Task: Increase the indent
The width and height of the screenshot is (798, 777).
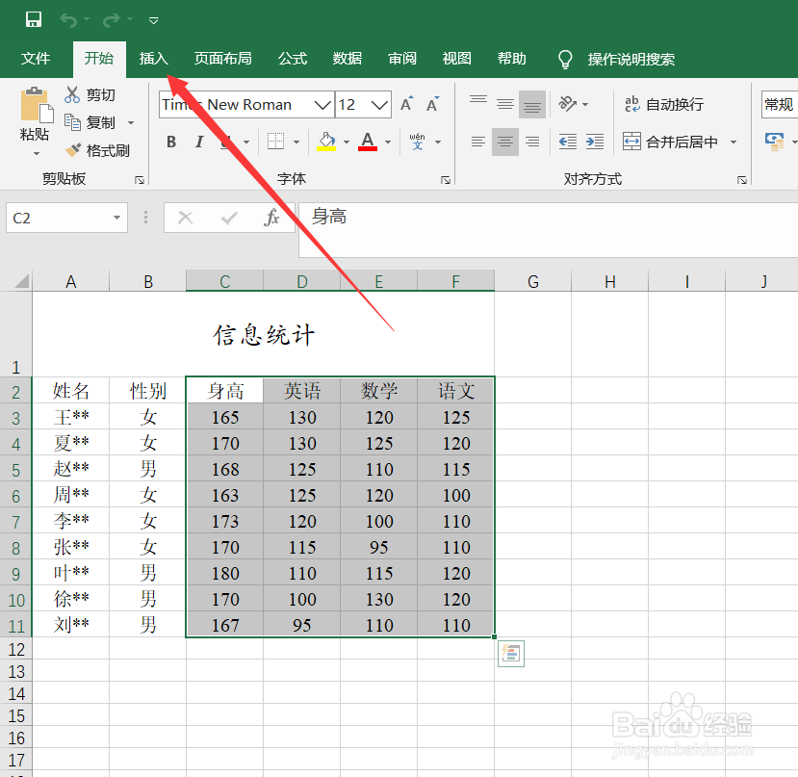Action: click(595, 142)
